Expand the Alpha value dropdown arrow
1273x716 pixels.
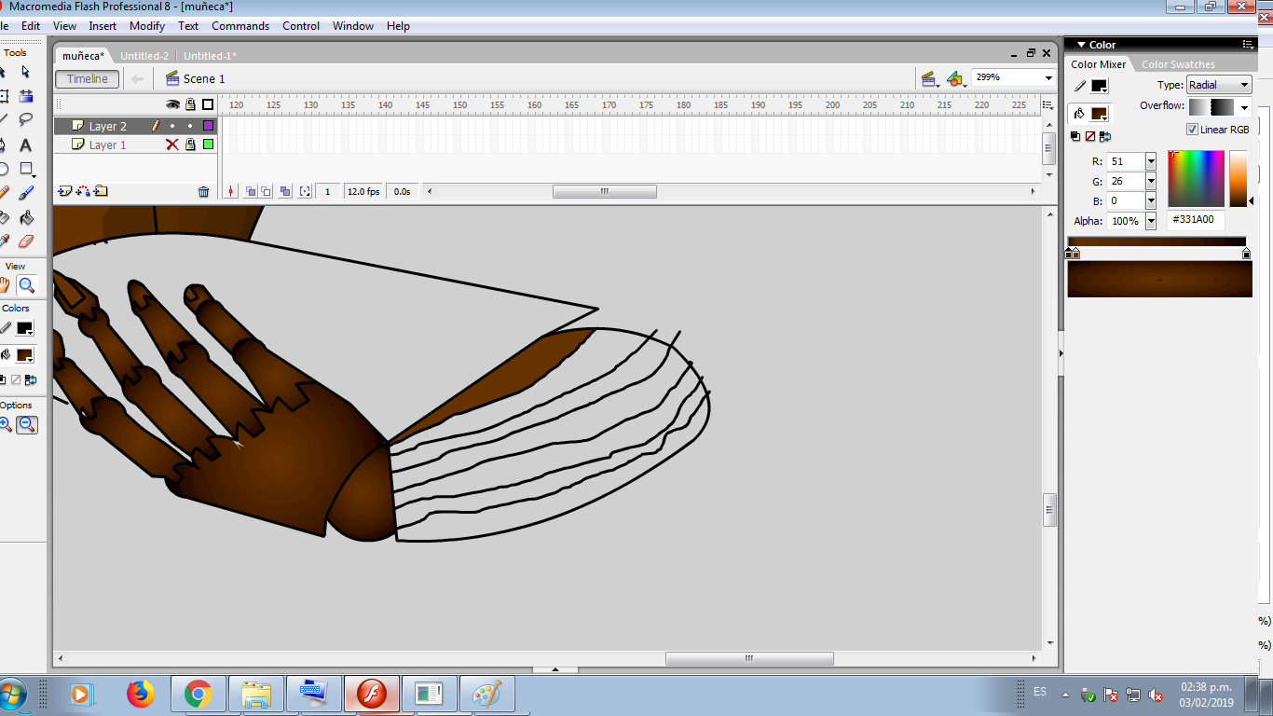tap(1151, 221)
